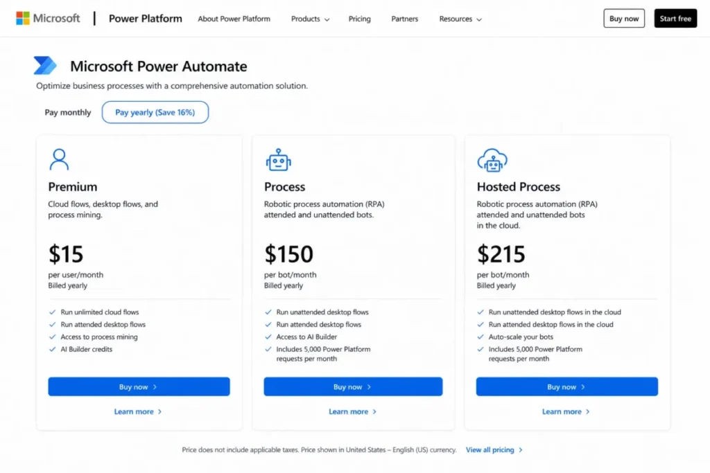Click the Premium plan heading
This screenshot has width=710, height=473.
[x=73, y=187]
